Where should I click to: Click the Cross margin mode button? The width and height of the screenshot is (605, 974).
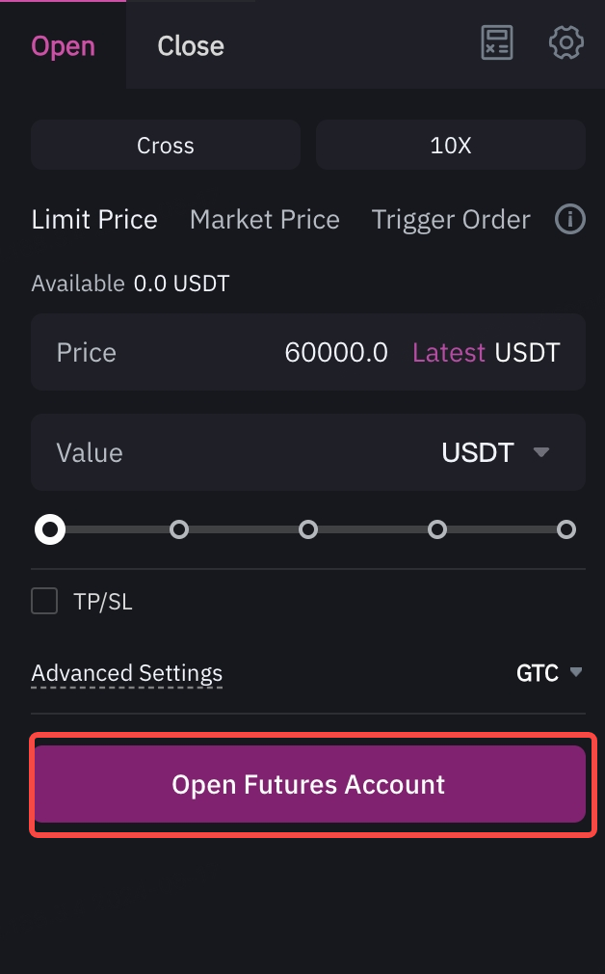tap(166, 146)
